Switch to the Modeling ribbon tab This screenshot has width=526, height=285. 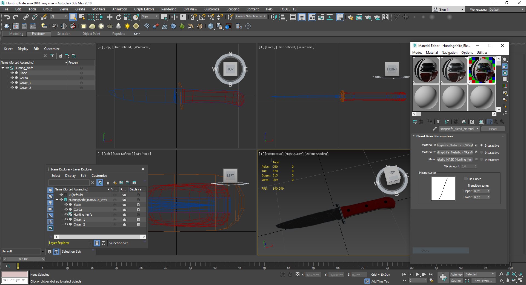16,34
